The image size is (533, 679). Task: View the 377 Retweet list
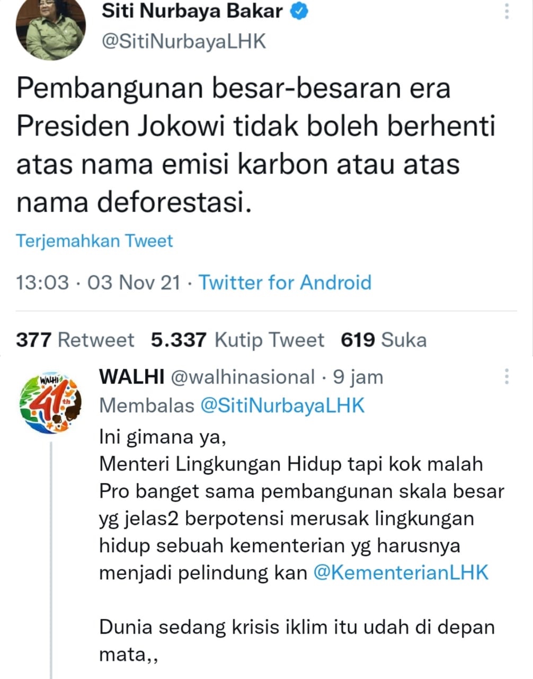click(75, 339)
